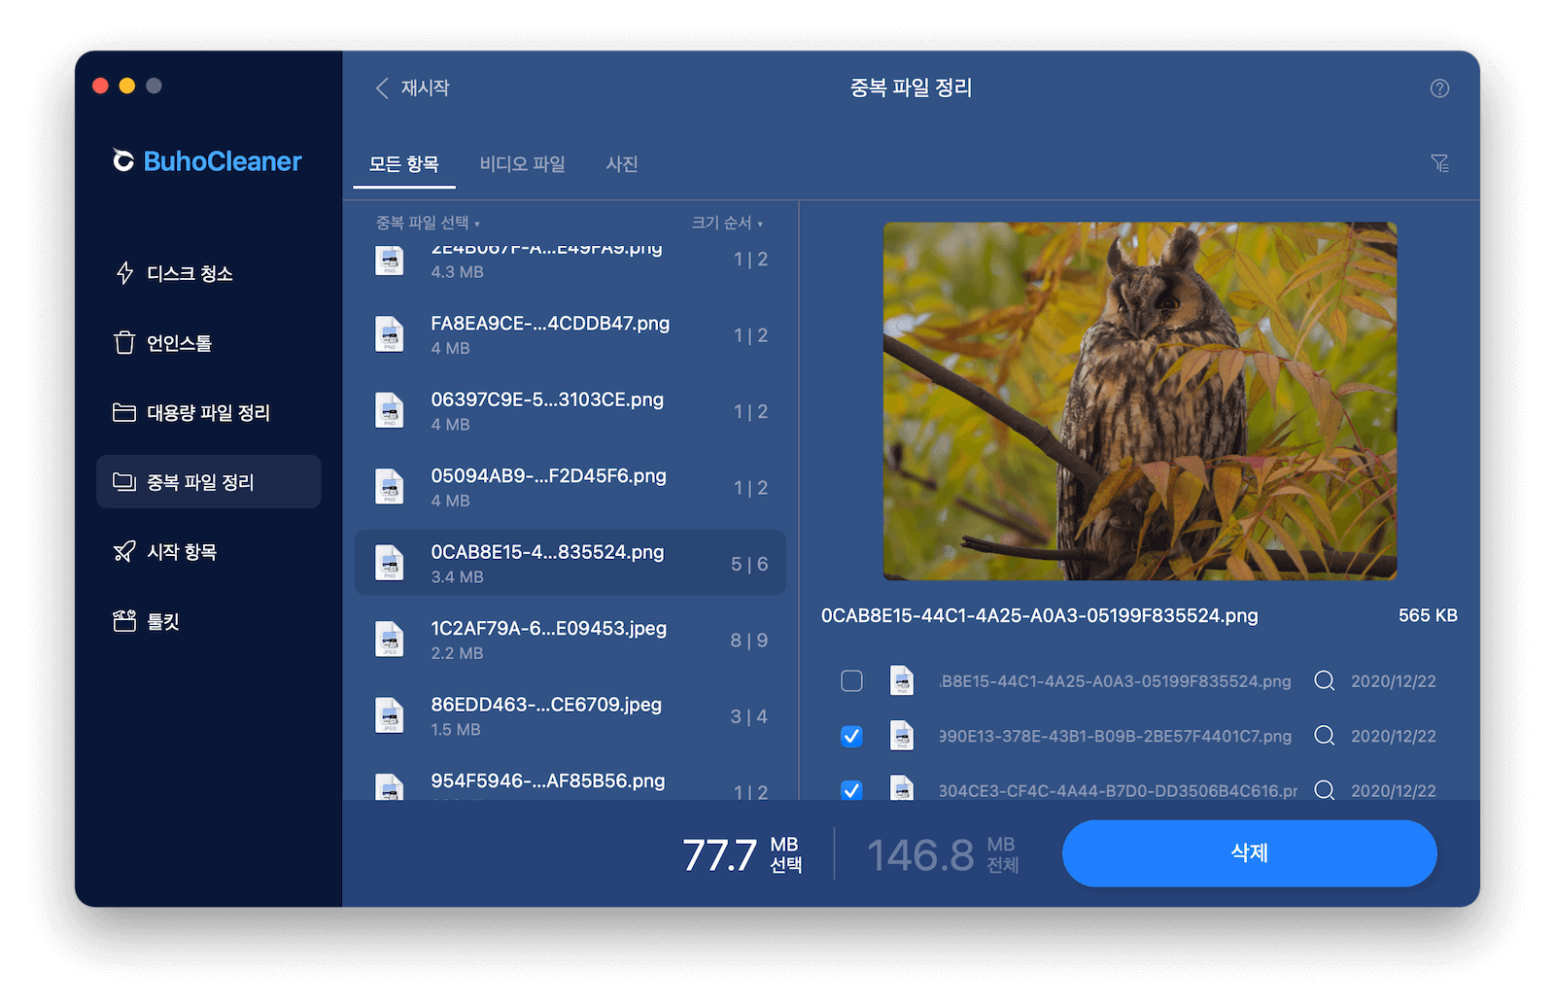This screenshot has height=1006, width=1555.
Task: Open 시작 항목 in the sidebar
Action: tap(209, 552)
